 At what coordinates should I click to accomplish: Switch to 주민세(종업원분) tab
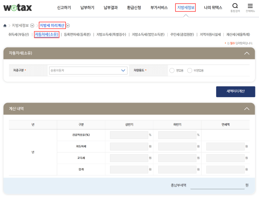182,34
